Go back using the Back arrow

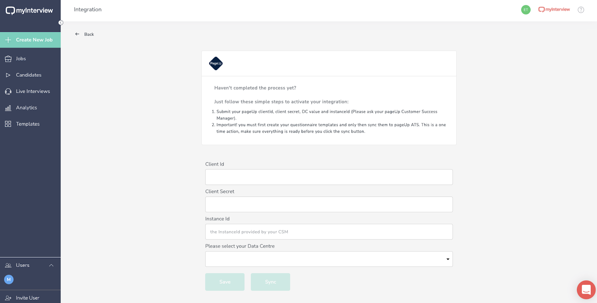[77, 34]
